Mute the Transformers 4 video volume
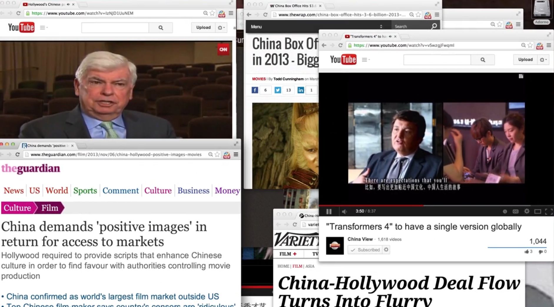The image size is (554, 307). pos(344,211)
